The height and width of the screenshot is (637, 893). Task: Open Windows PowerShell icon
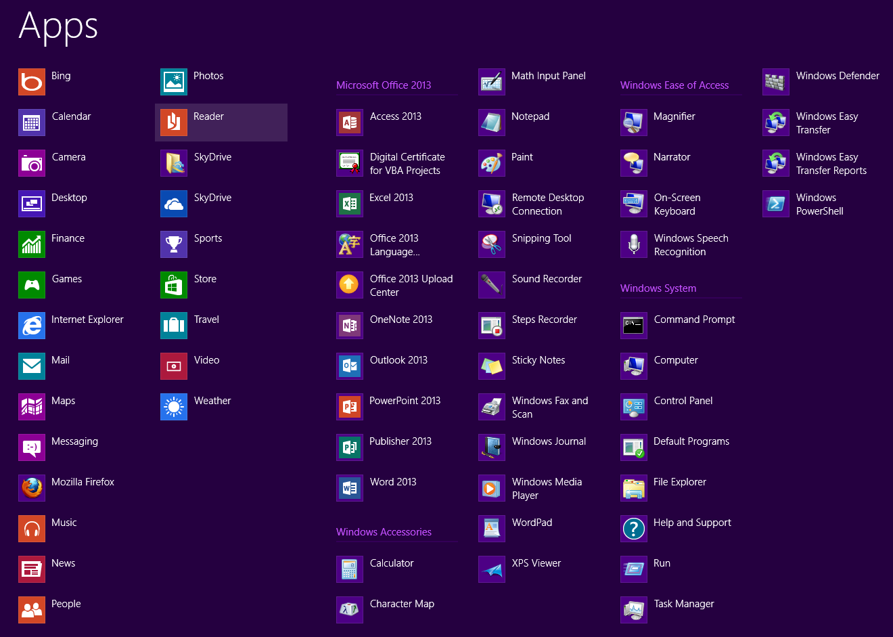coord(776,204)
